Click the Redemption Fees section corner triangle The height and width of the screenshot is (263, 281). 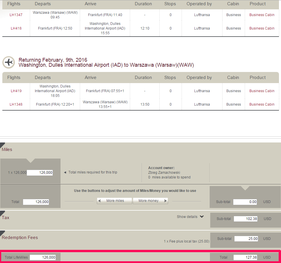click(2, 233)
